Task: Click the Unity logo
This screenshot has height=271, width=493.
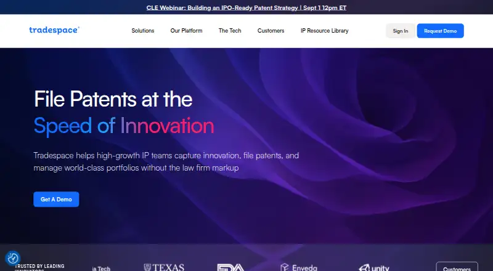Action: (x=374, y=267)
